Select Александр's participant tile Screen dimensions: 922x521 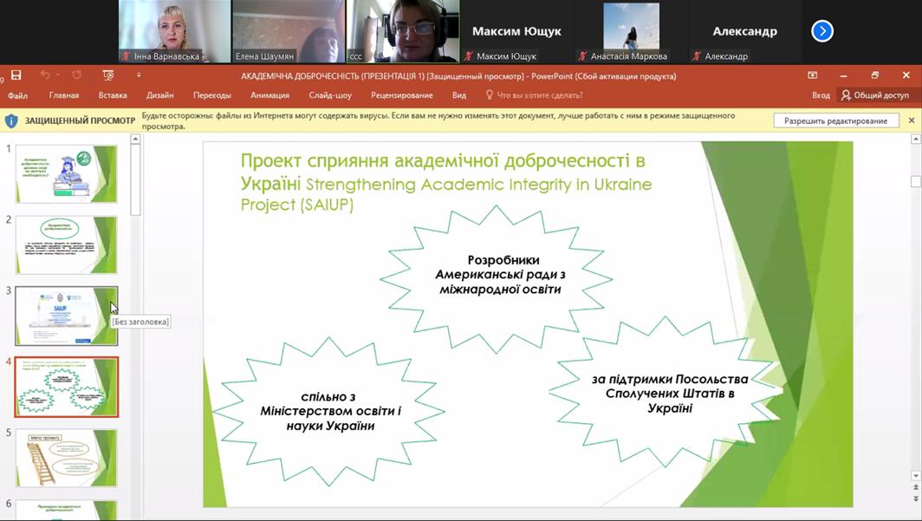click(x=745, y=31)
